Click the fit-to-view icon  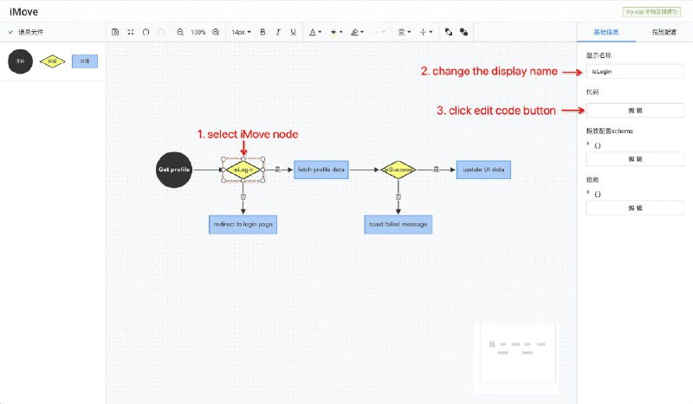[x=131, y=32]
